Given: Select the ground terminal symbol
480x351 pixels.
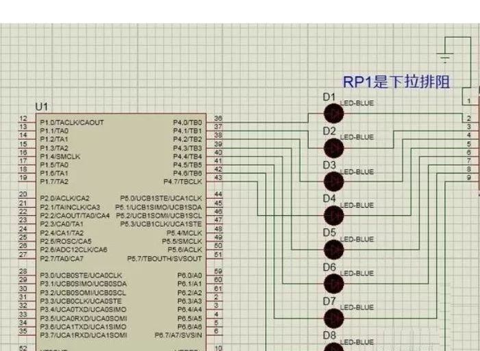Looking at the screenshot, I should [445, 58].
